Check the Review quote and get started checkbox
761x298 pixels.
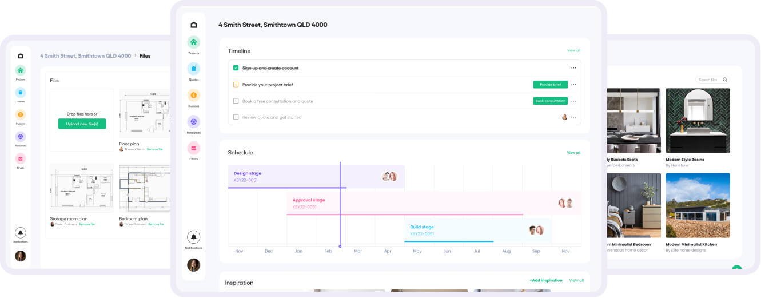tap(236, 117)
